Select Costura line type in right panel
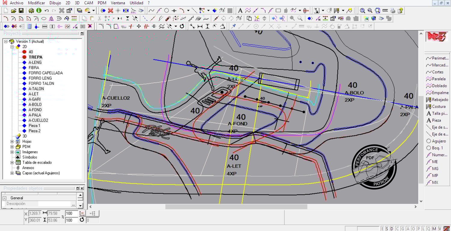451x231 pixels. click(x=438, y=106)
